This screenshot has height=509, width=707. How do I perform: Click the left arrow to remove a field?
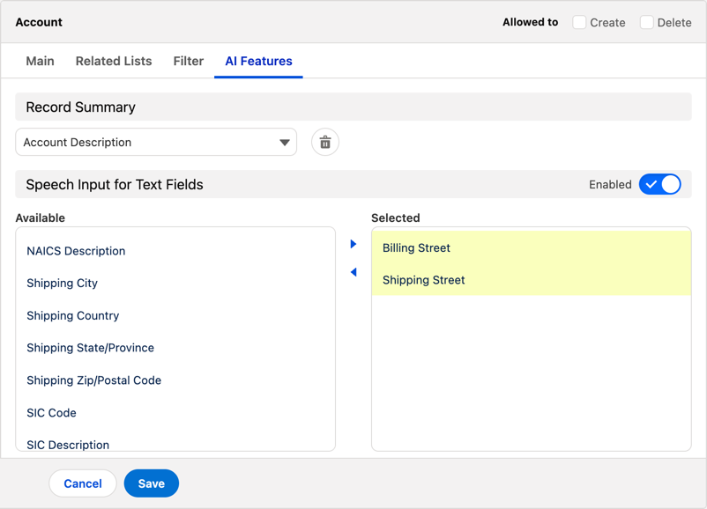tap(353, 272)
